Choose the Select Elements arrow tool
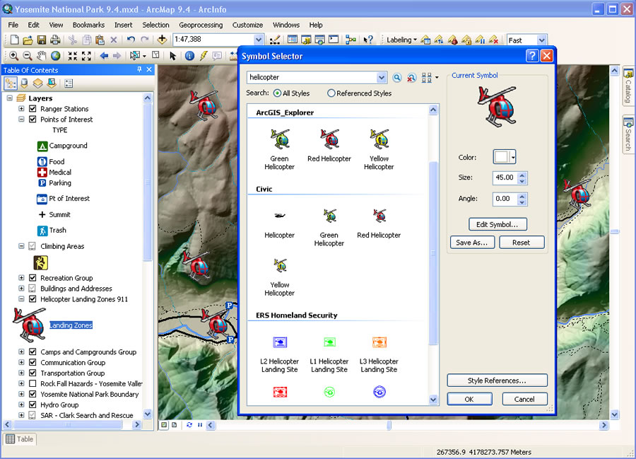 click(173, 56)
